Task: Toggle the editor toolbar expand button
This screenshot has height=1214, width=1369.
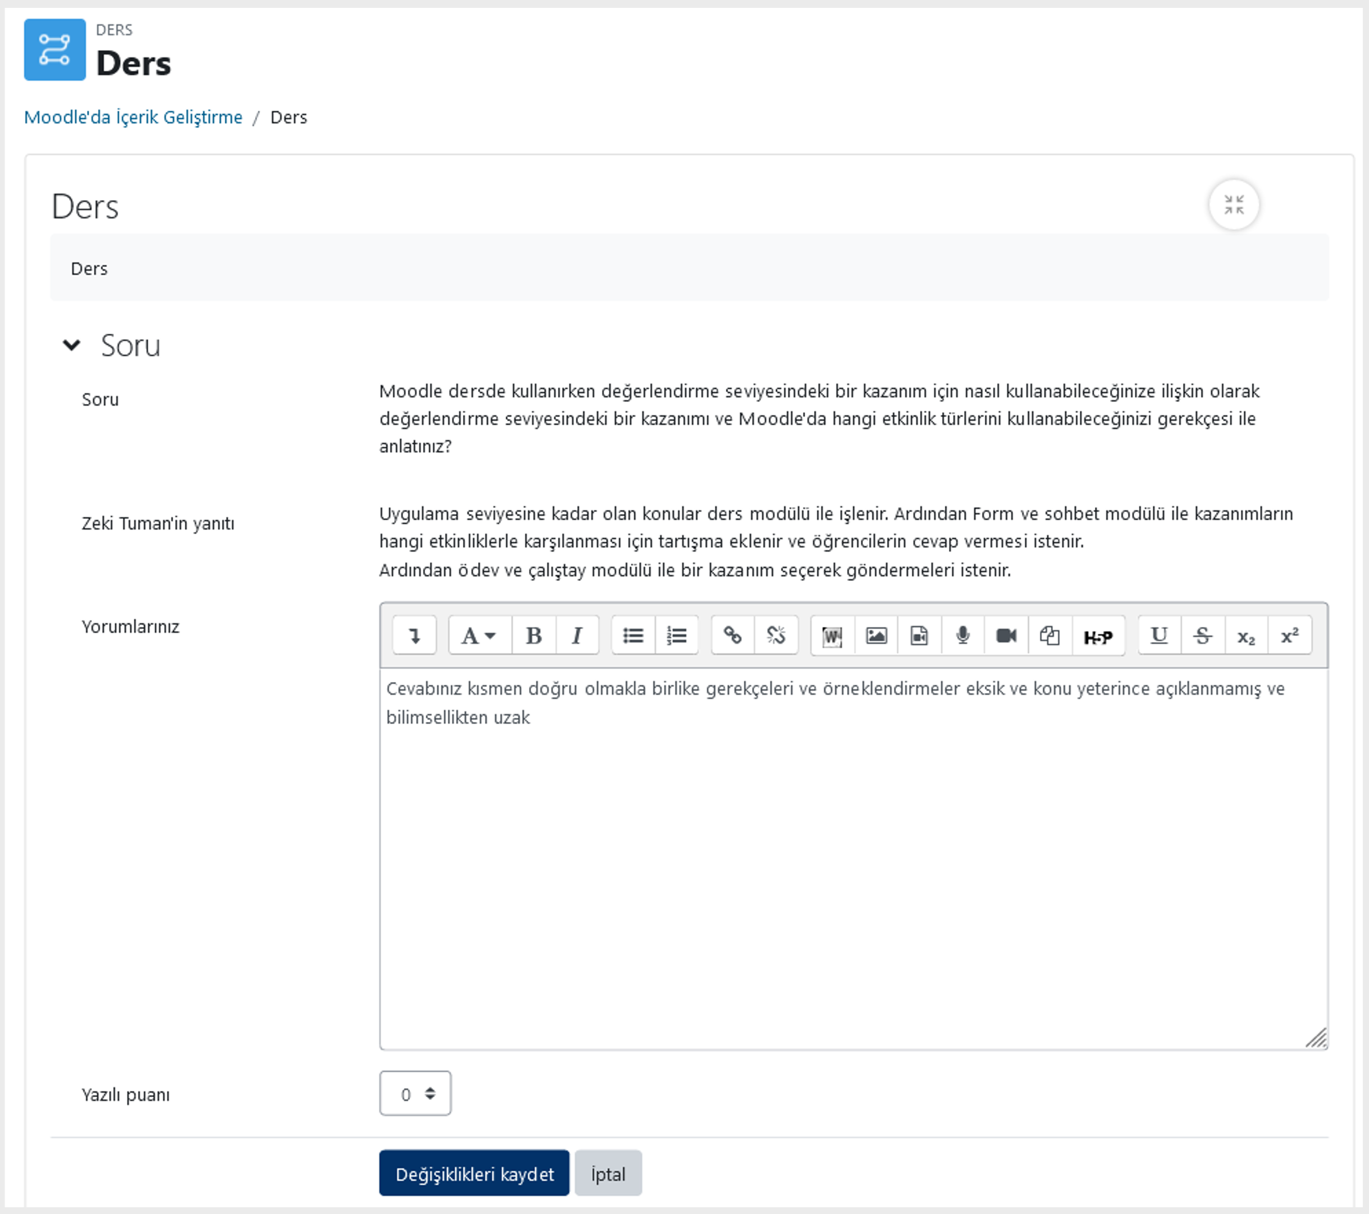Action: coord(415,635)
